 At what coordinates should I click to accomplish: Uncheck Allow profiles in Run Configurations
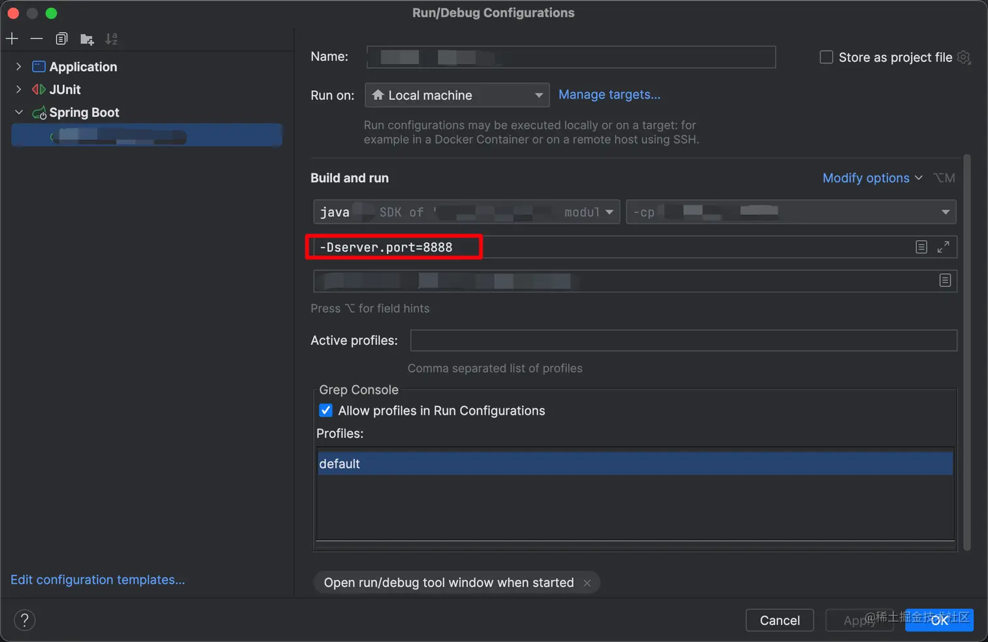(x=325, y=410)
